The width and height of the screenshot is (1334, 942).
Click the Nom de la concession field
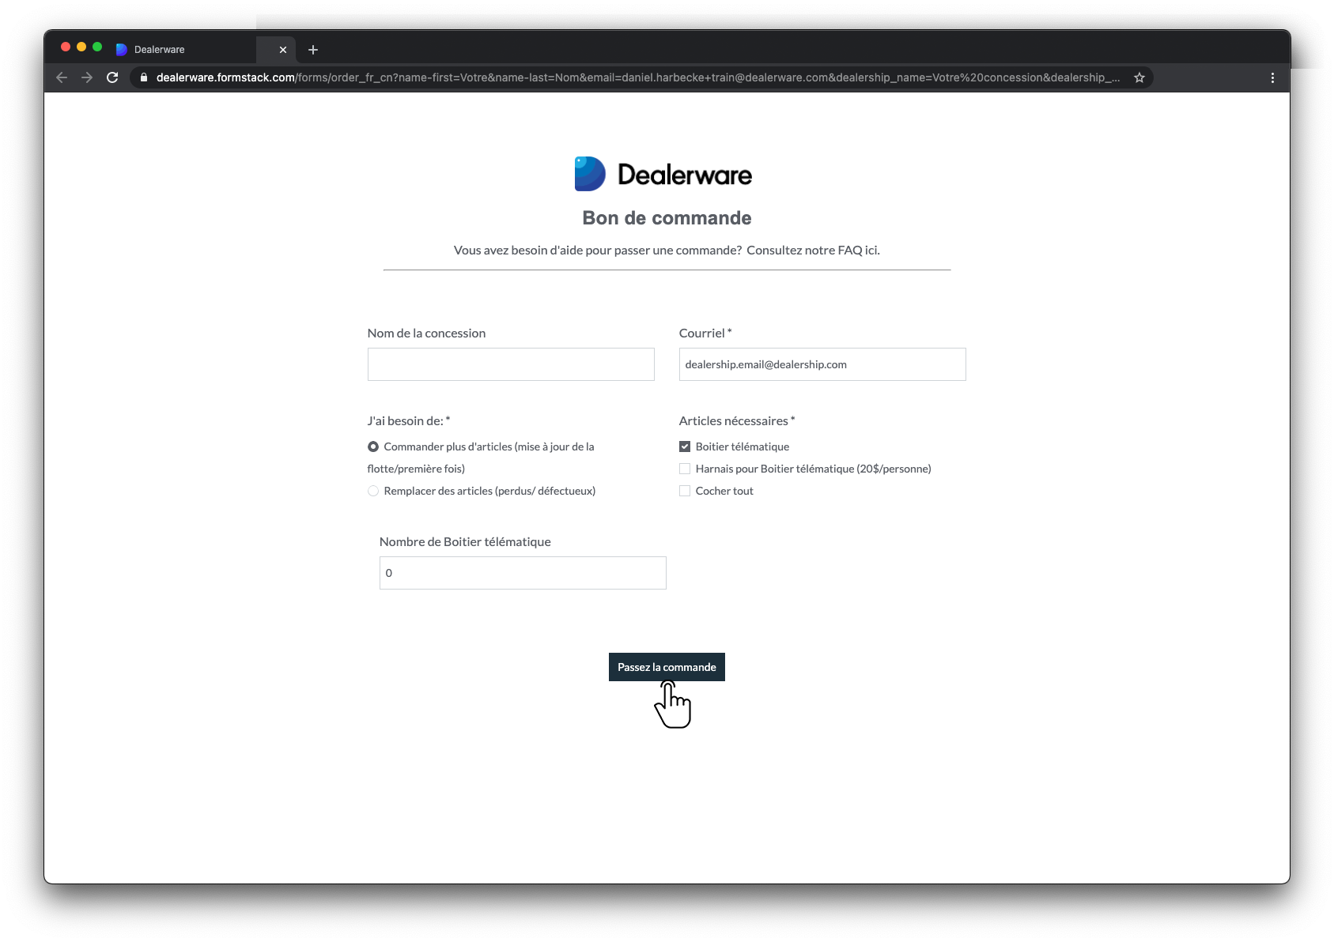pos(511,364)
